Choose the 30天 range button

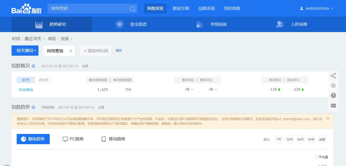(x=290, y=140)
